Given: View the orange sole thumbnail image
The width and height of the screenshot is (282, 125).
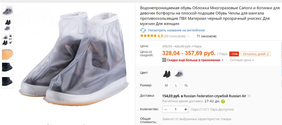Looking at the screenshot, I should pyautogui.click(x=8, y=54).
